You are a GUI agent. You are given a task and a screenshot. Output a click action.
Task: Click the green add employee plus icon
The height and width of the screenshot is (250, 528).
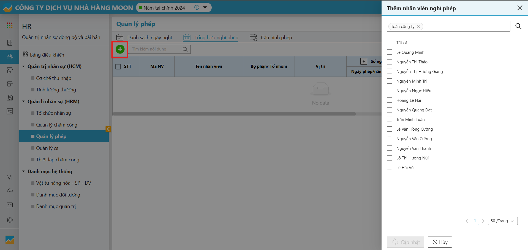click(x=120, y=49)
